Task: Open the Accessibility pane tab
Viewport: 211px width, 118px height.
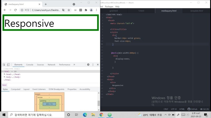Action: click(85, 89)
